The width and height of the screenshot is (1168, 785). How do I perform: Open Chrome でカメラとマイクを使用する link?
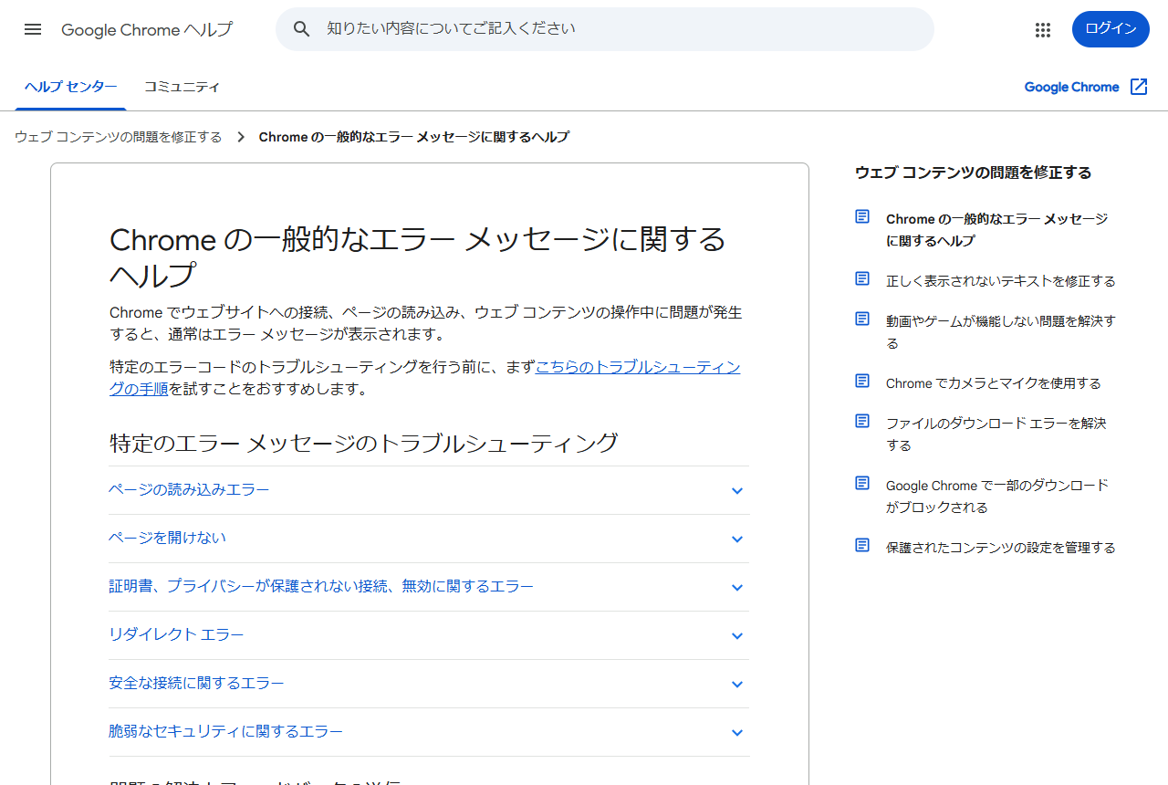click(994, 383)
